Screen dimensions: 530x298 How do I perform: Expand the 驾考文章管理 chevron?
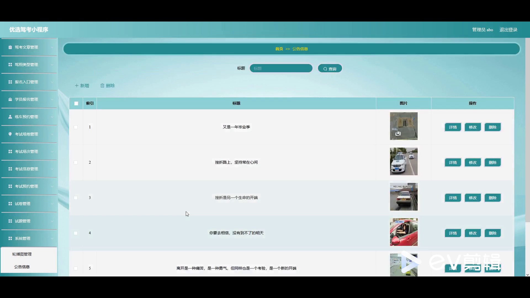coord(52,47)
